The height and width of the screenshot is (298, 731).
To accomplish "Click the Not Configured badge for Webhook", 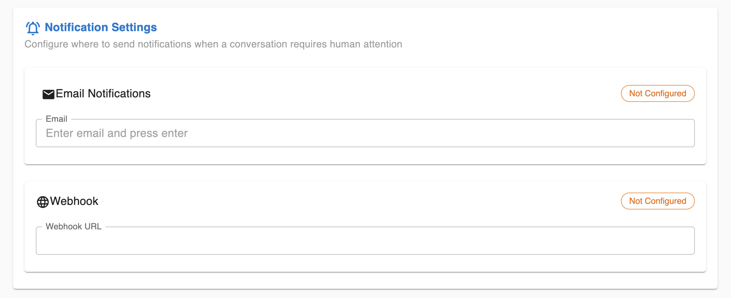I will 658,201.
